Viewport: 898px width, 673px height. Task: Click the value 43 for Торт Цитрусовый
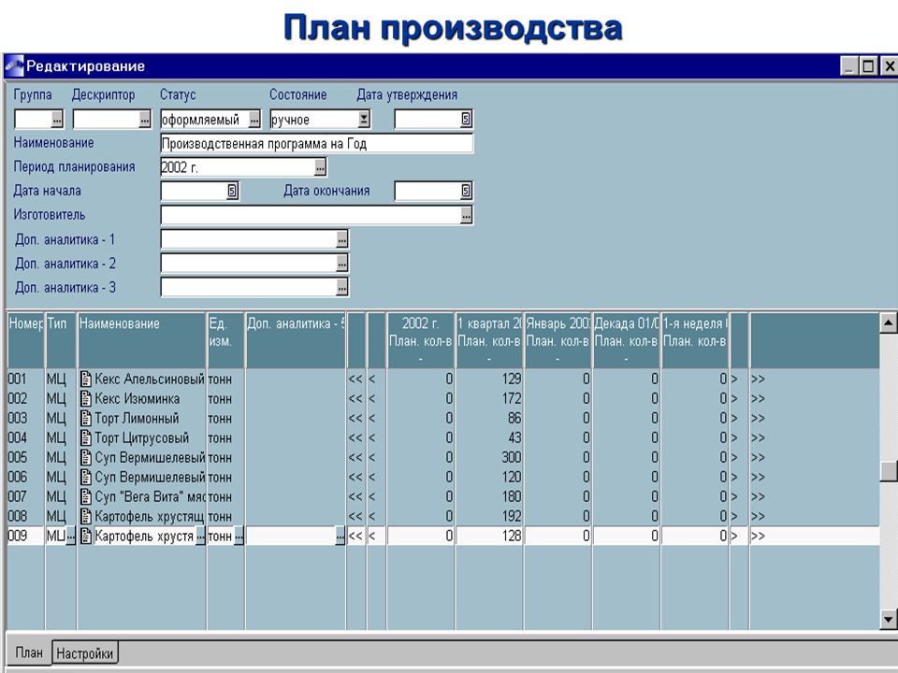tap(514, 437)
